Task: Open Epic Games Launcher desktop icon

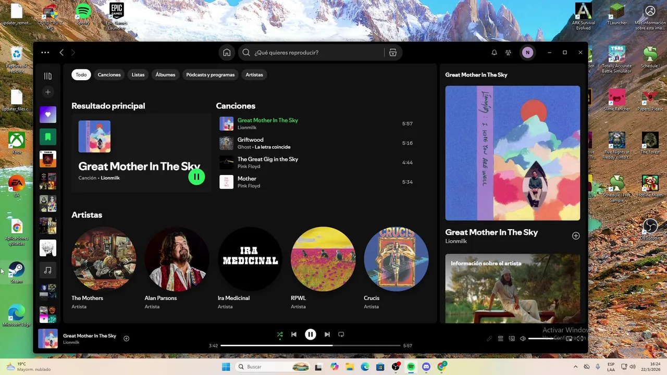Action: coord(116,16)
